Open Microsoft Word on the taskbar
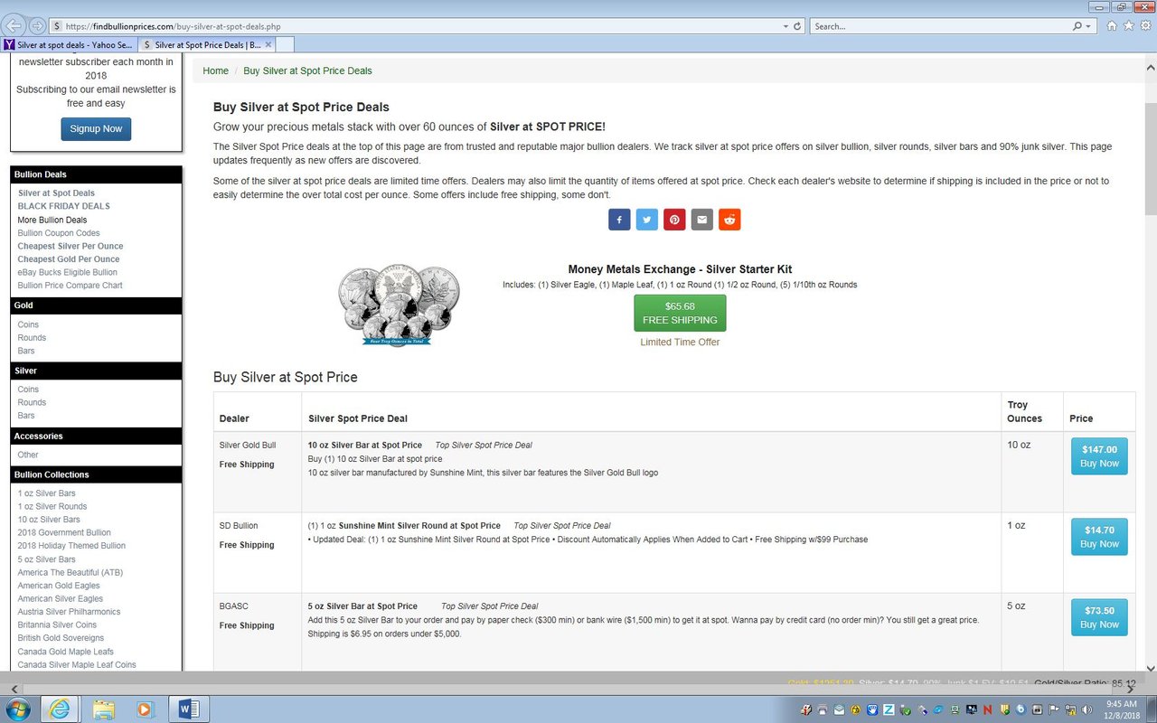The width and height of the screenshot is (1157, 723). (x=189, y=709)
